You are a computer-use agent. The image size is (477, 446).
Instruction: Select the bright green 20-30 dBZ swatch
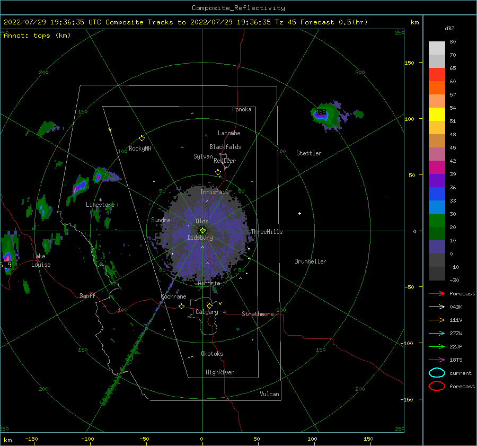pos(437,221)
